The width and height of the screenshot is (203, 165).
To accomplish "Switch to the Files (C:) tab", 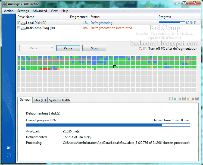I will coord(40,100).
